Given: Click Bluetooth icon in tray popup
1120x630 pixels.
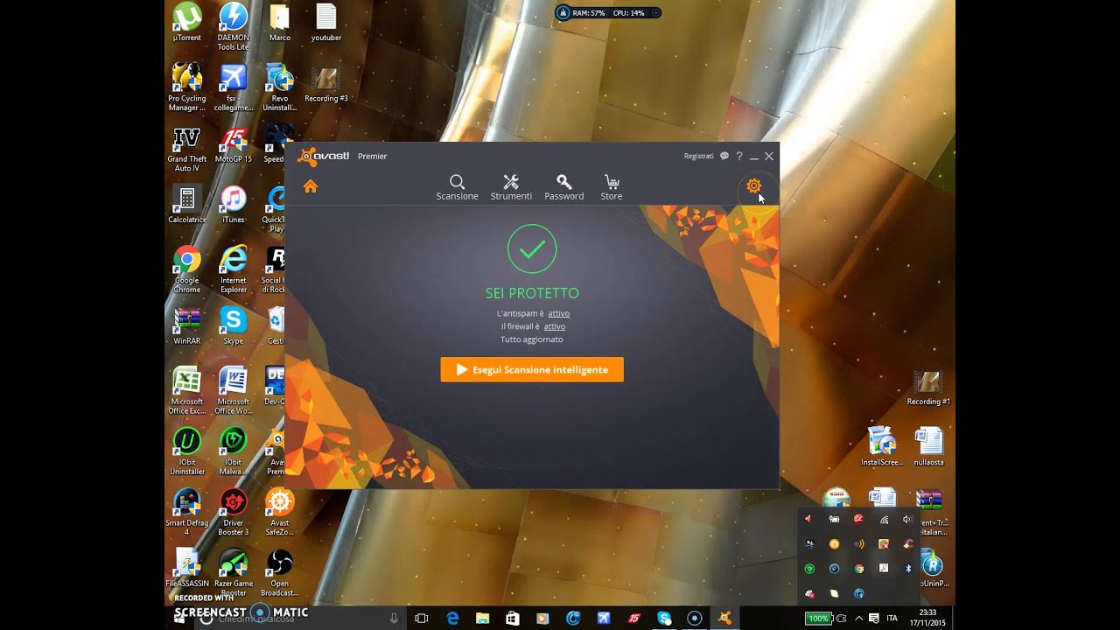Looking at the screenshot, I should pos(907,569).
